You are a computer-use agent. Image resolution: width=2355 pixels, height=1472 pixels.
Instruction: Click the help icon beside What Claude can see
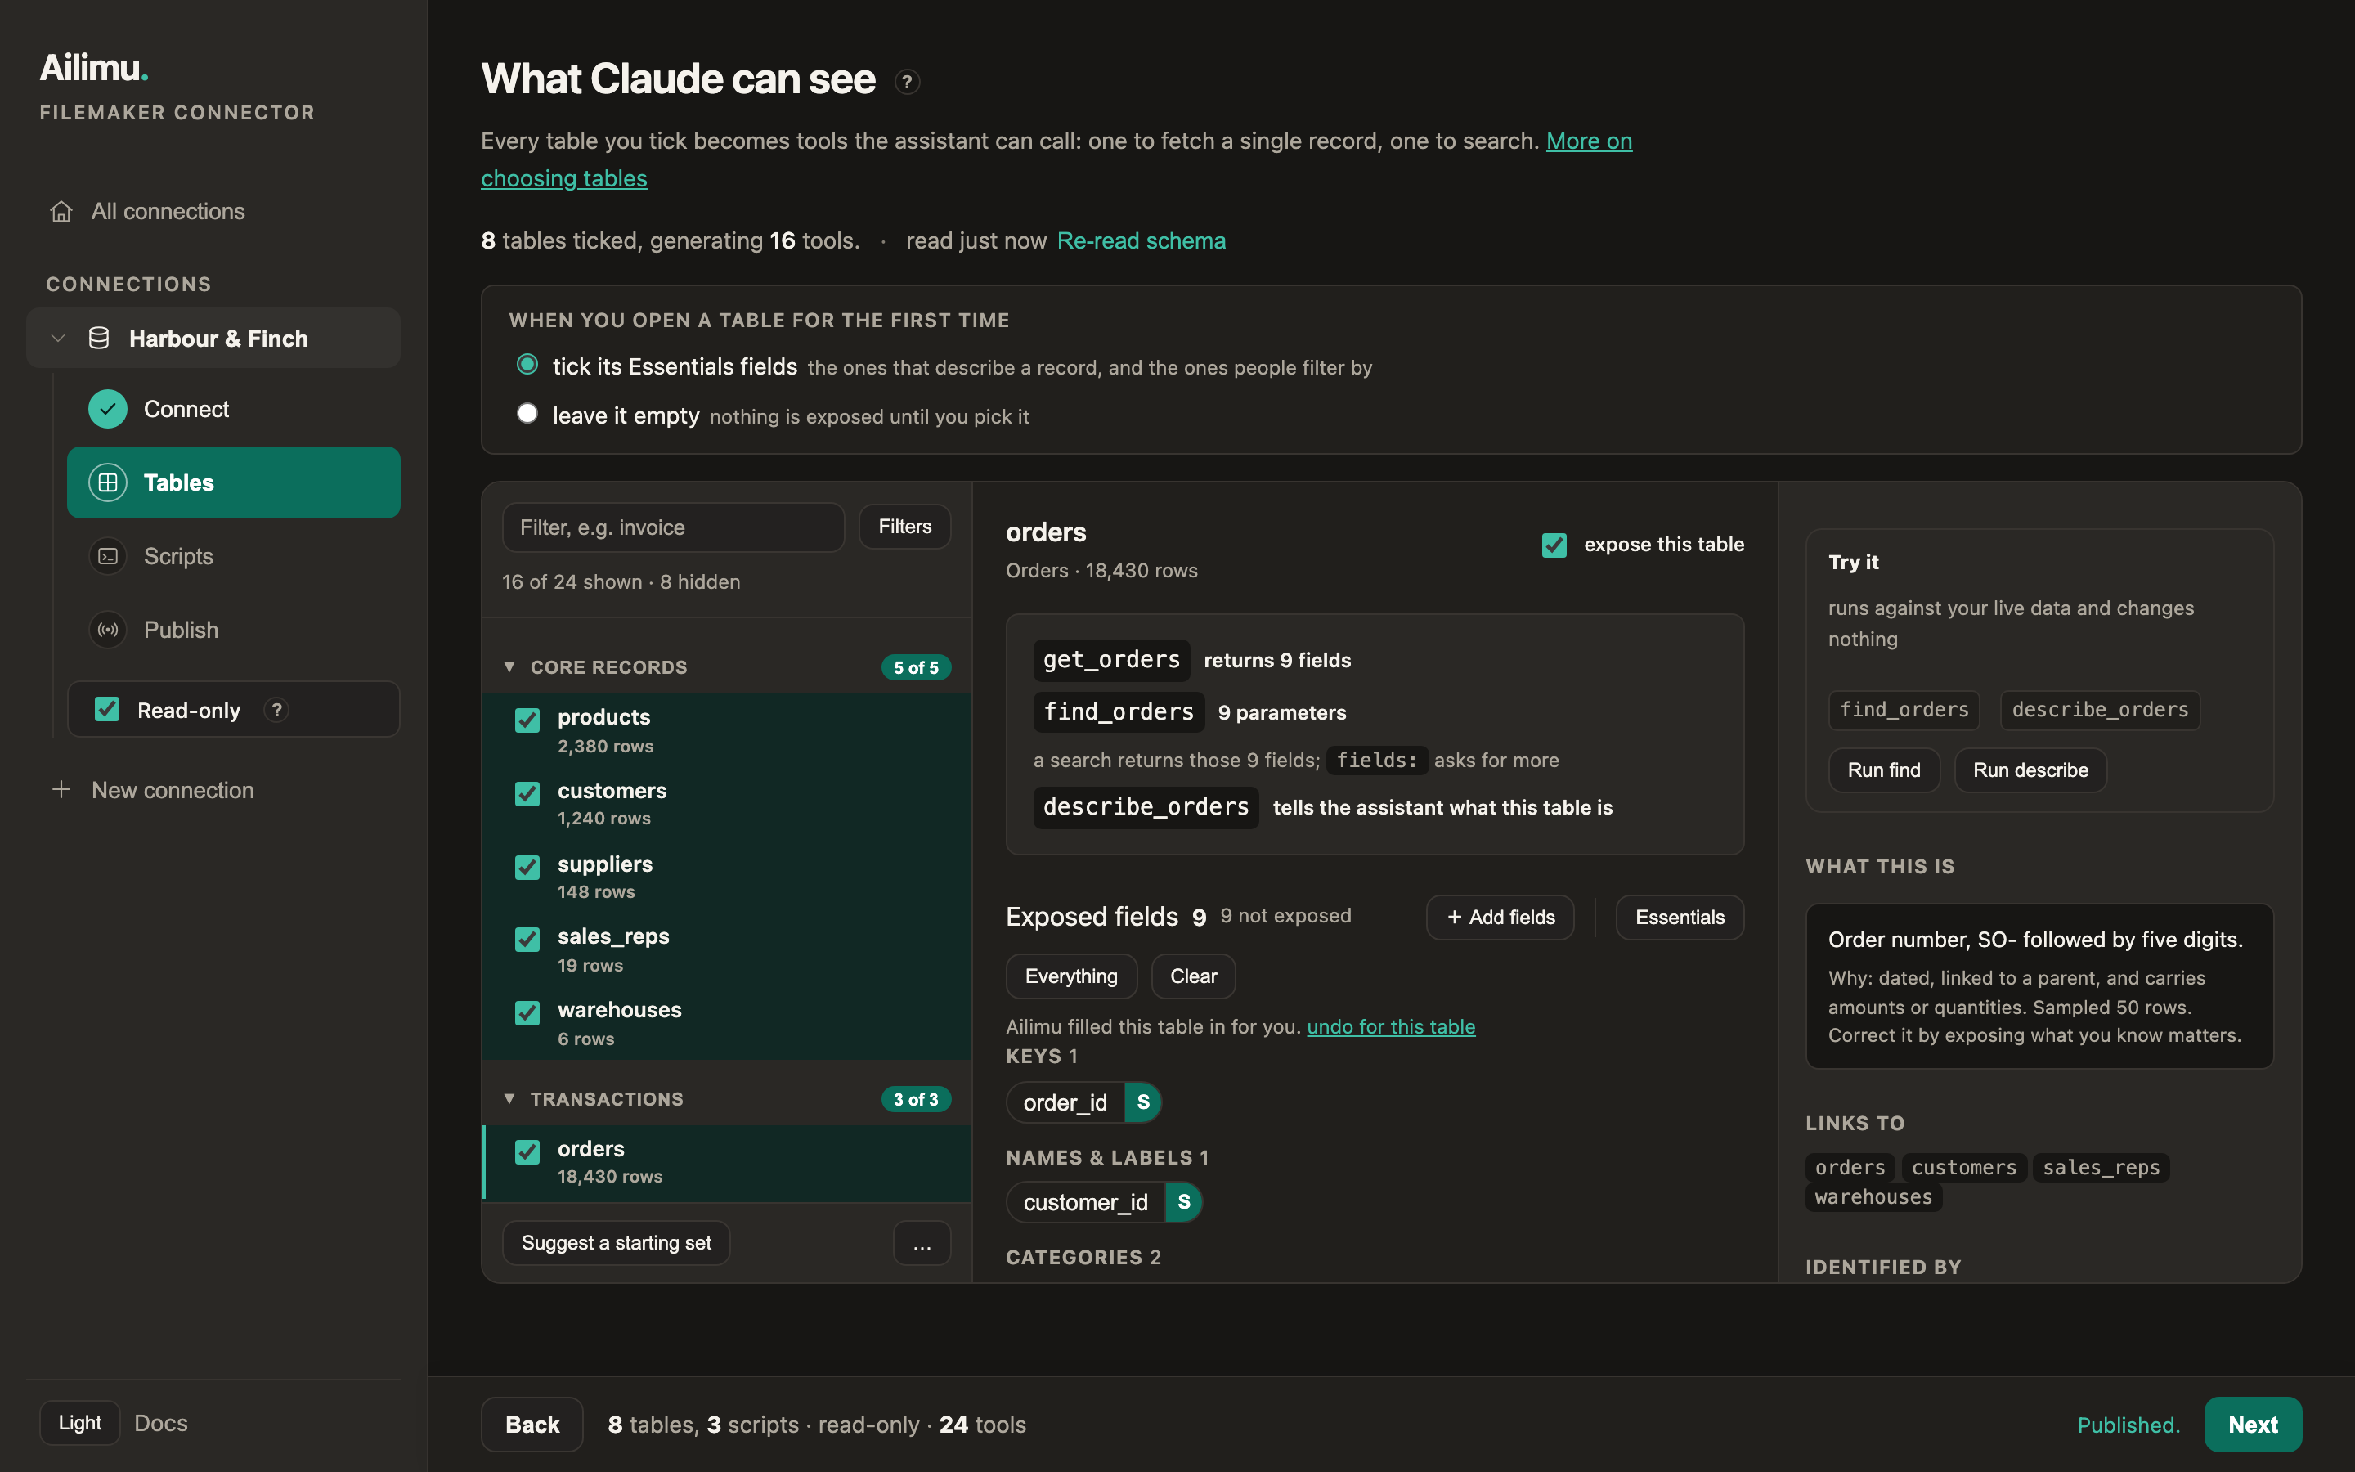(907, 82)
